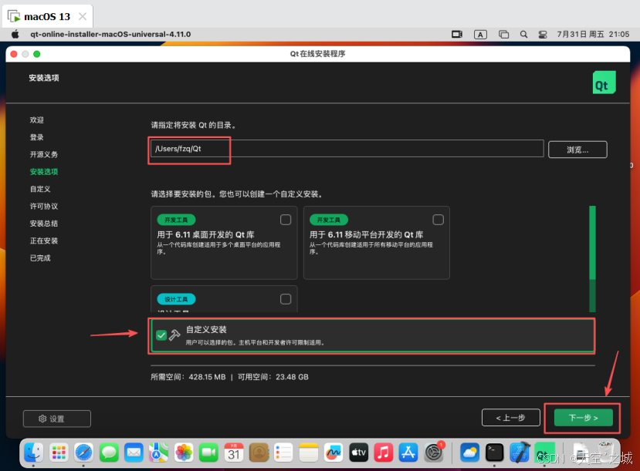Open qt-online-installer app menu in menu bar
This screenshot has height=471, width=640.
coord(110,34)
